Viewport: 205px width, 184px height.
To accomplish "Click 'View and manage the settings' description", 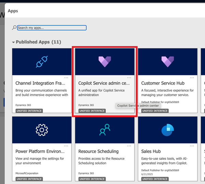I will tap(40, 161).
